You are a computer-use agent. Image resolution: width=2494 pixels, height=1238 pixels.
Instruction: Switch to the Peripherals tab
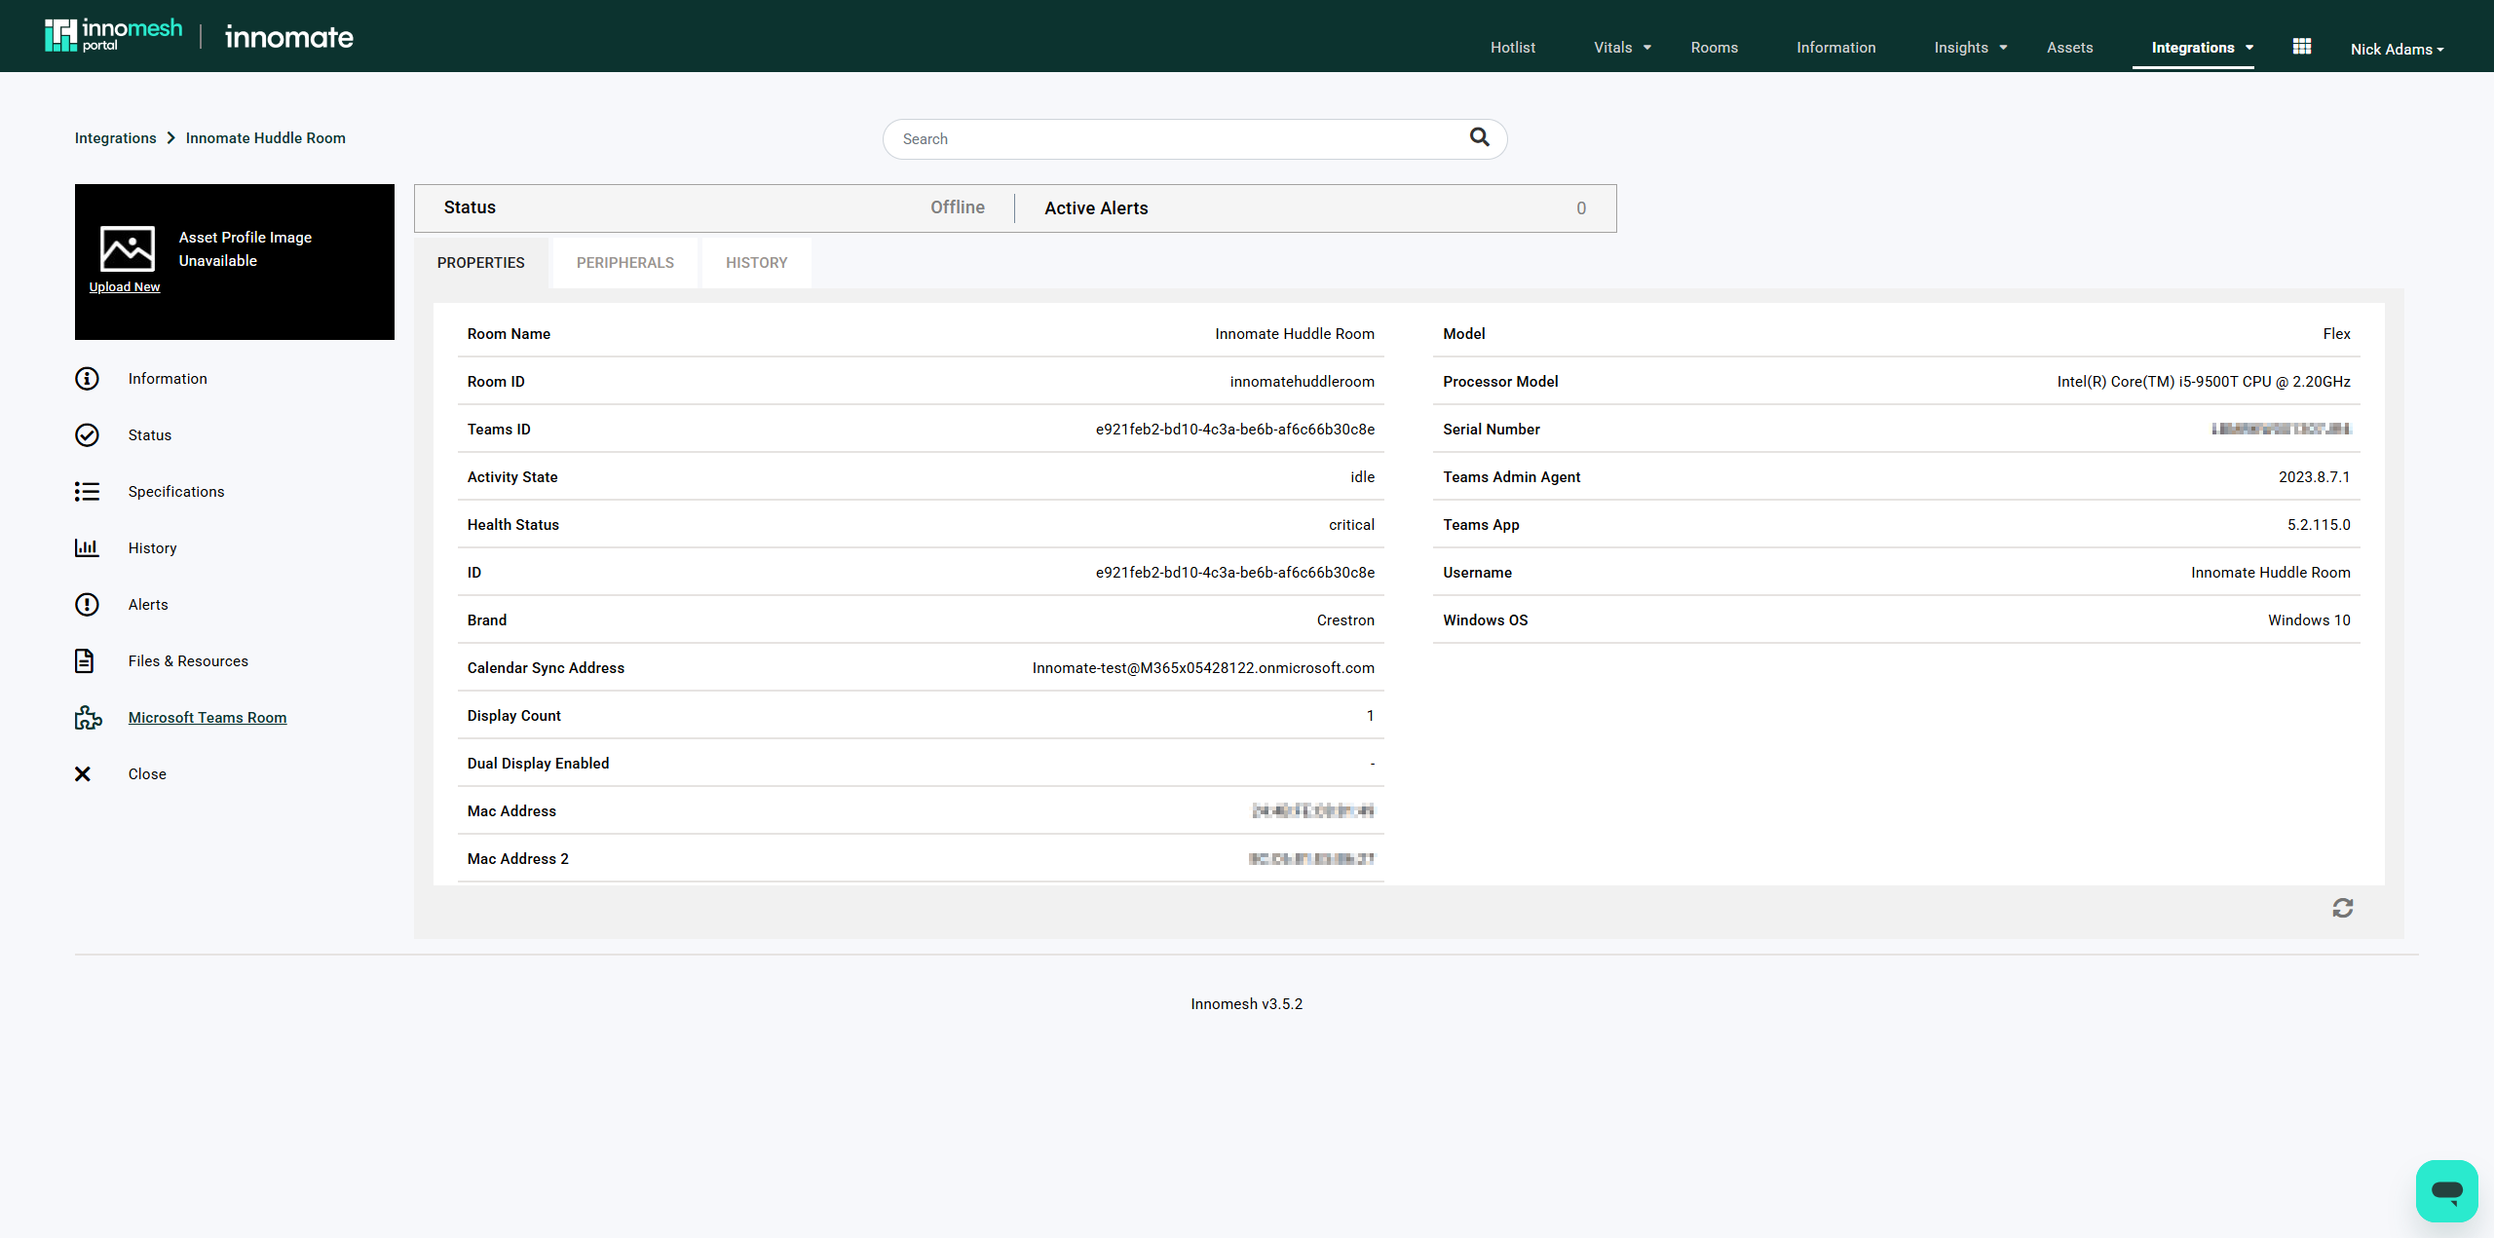(x=625, y=263)
